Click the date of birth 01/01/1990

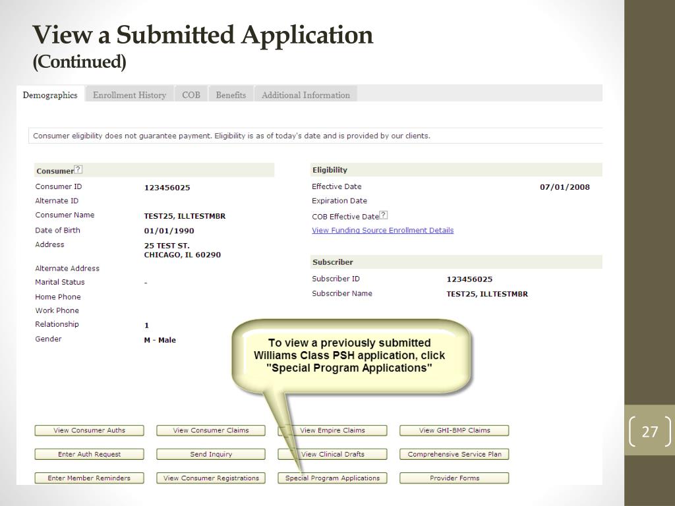(169, 231)
